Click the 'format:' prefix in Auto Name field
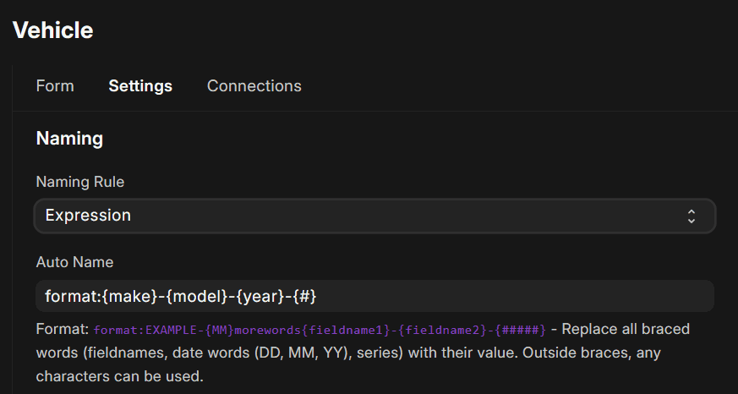The image size is (738, 394). point(73,296)
